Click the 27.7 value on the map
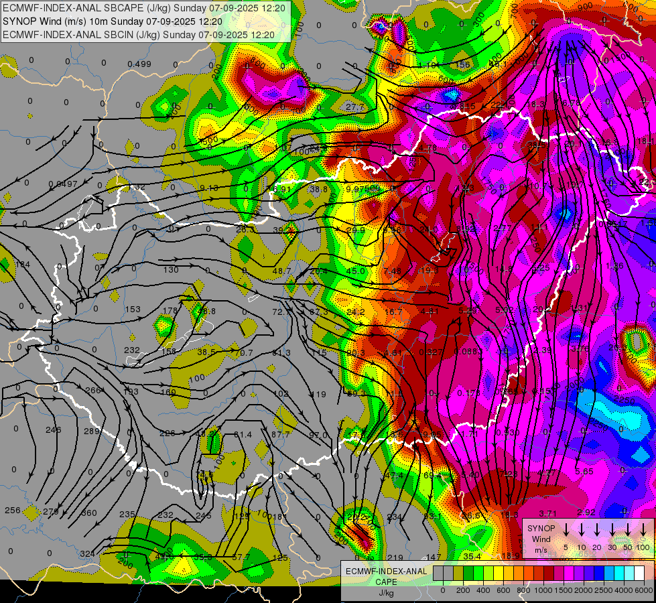Image resolution: width=656 pixels, height=603 pixels. [x=354, y=107]
